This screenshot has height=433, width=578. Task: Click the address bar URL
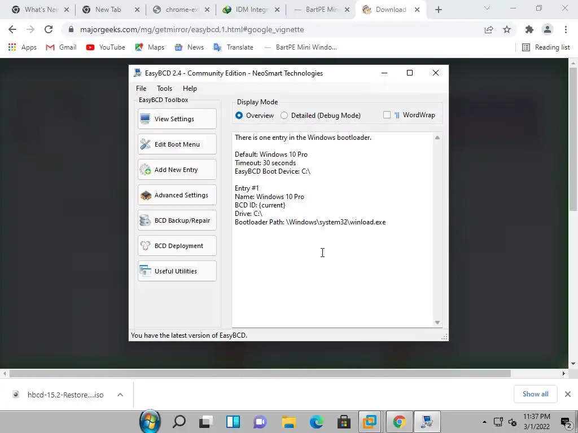(x=192, y=29)
